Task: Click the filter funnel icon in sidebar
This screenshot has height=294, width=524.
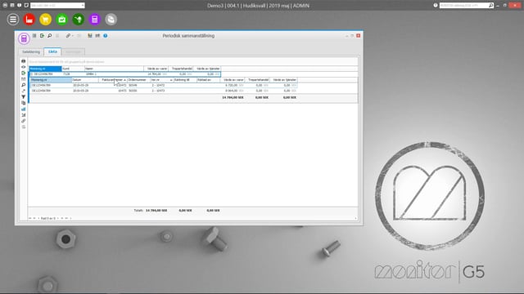Action: [24, 97]
